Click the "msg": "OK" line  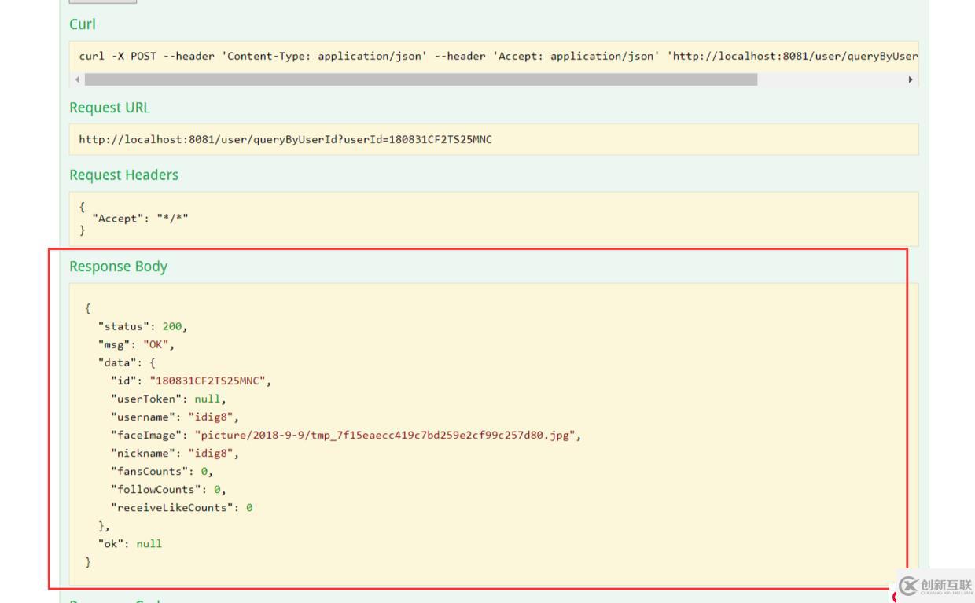[136, 344]
